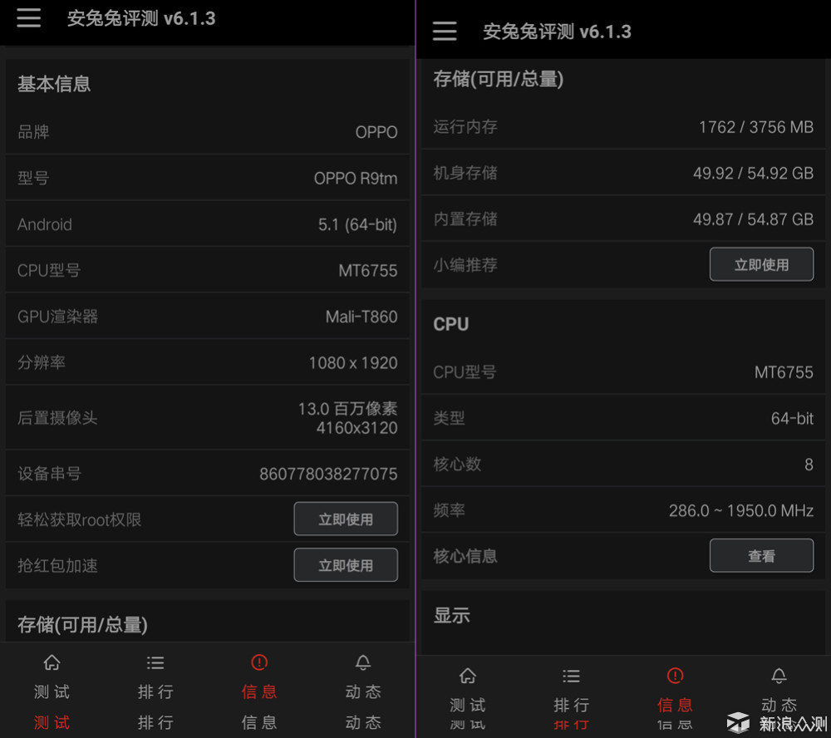Screen dimensions: 831x738
Task: Select the 测试 icon on the right screen
Action: [x=467, y=676]
